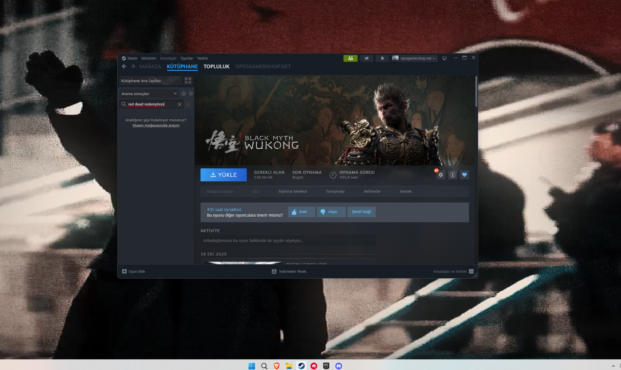Follow Steam mağazasında arayın link
621x370 pixels.
point(156,125)
